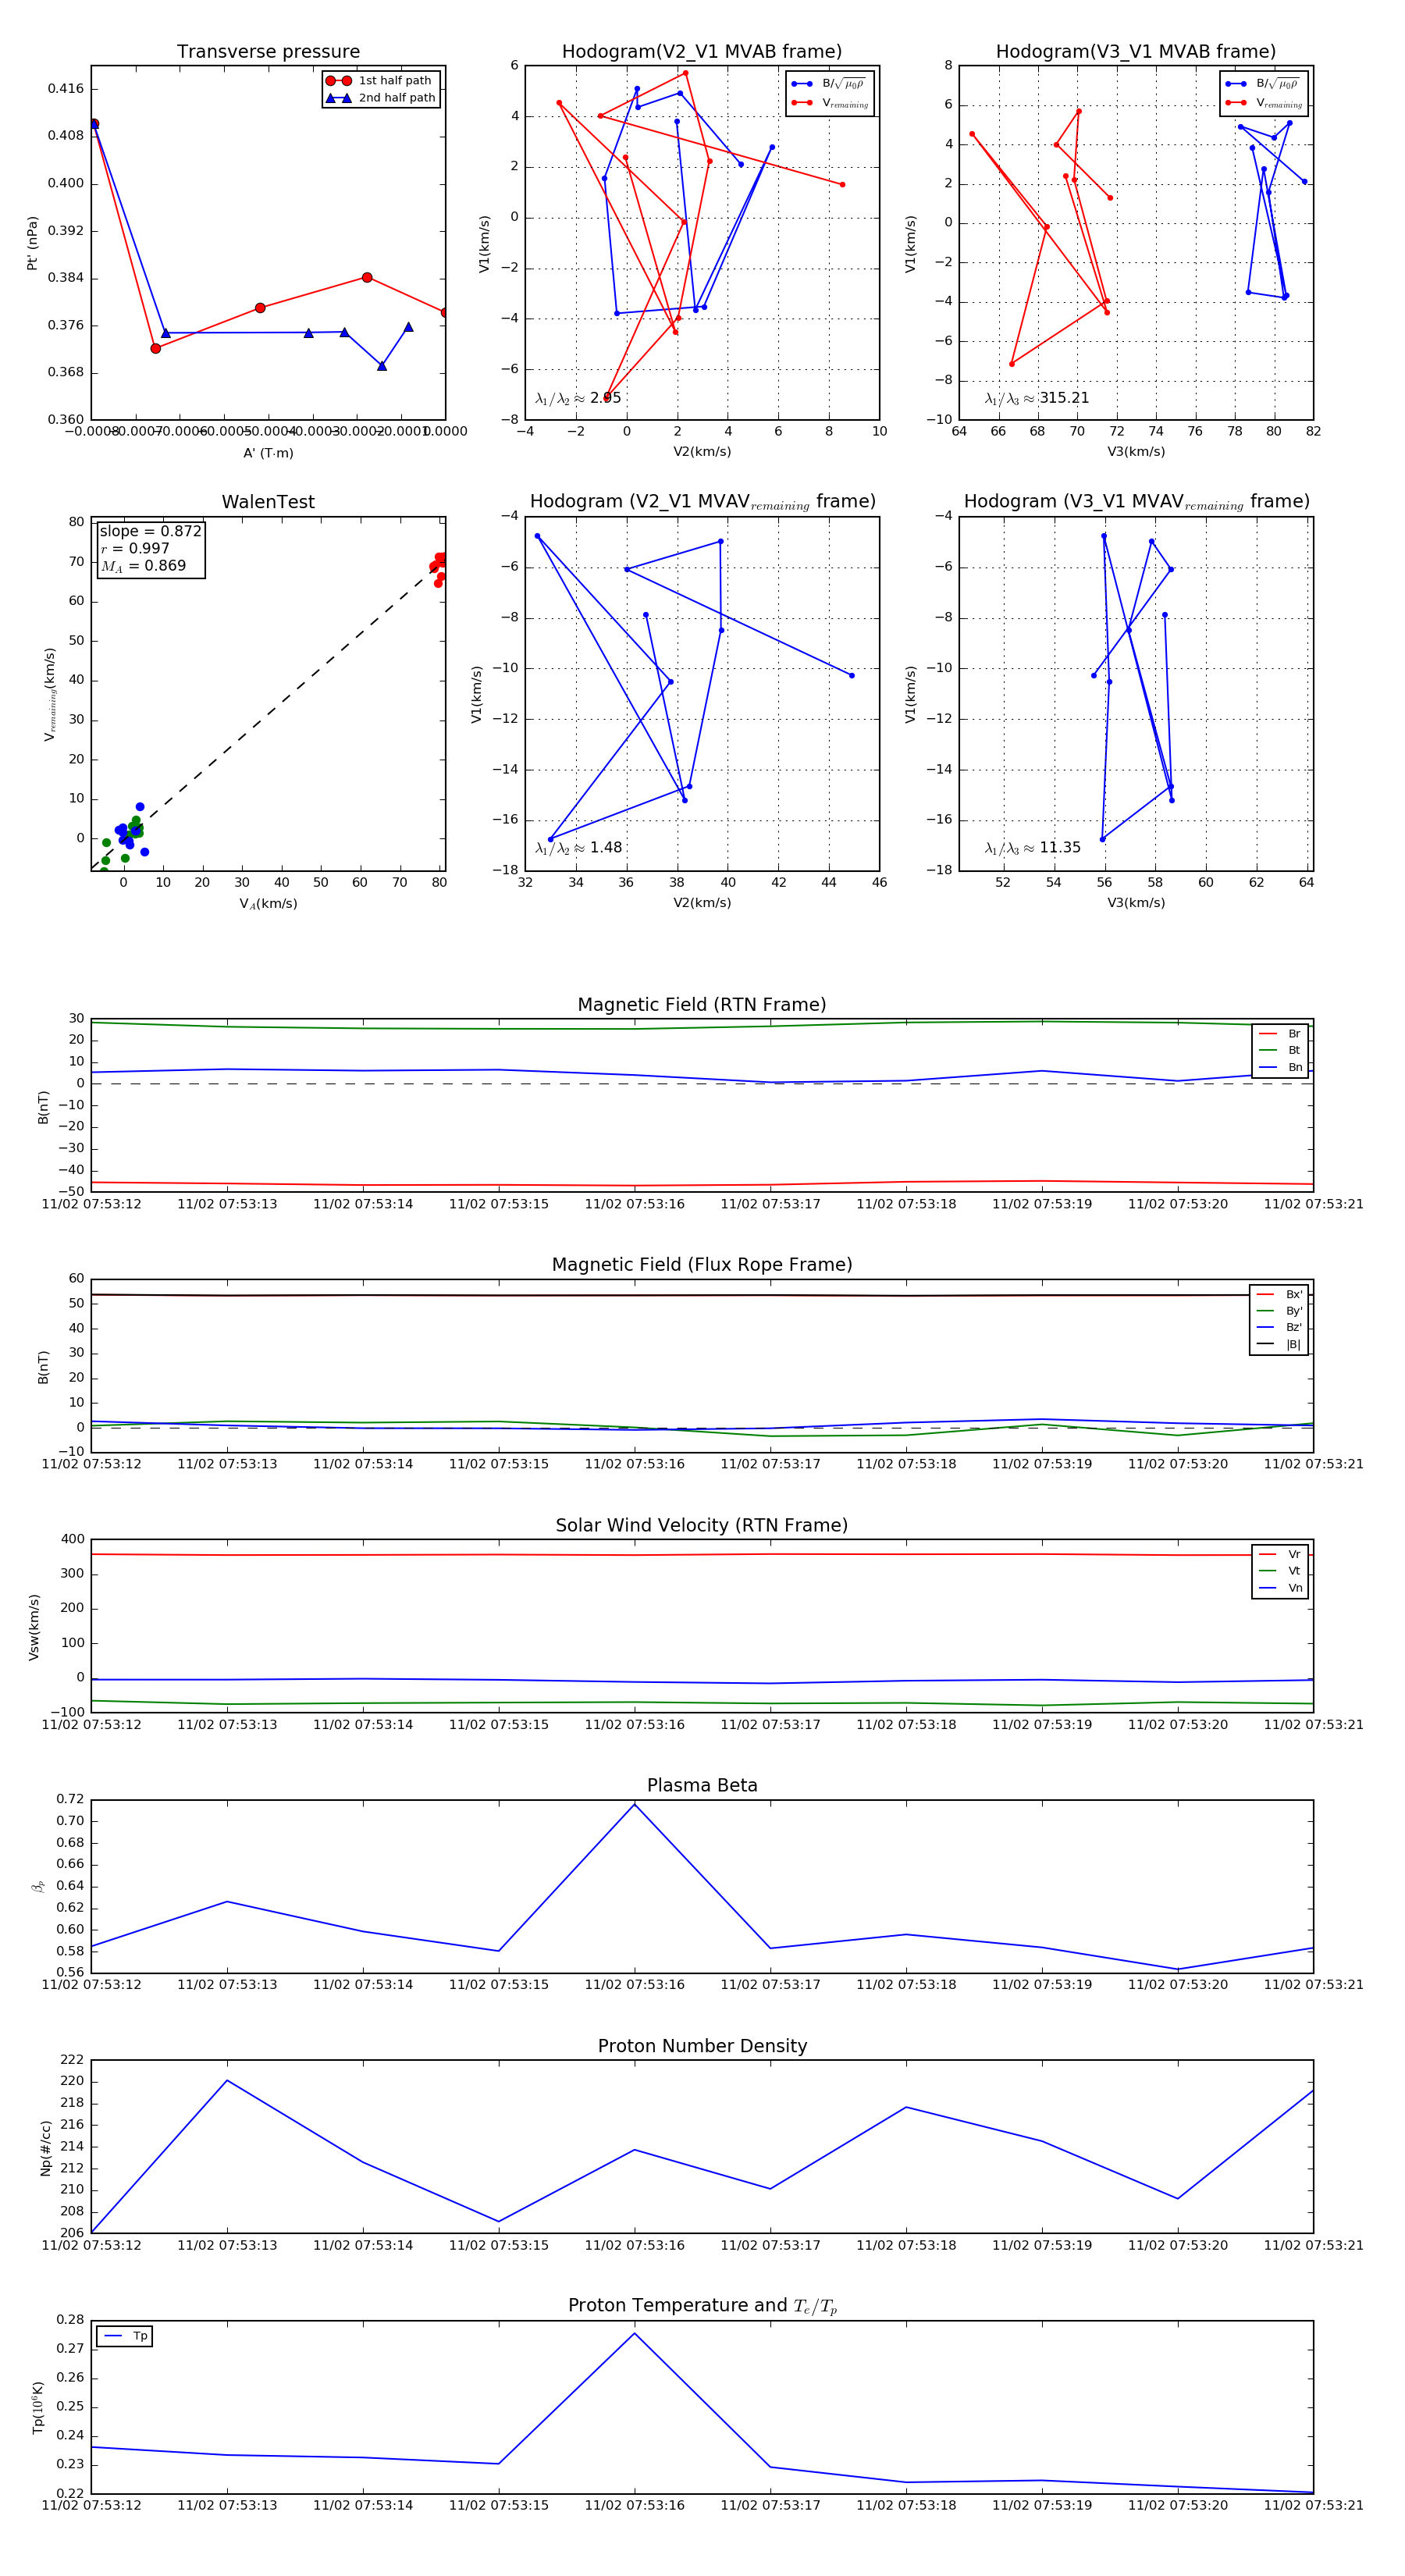This screenshot has width=1405, height=2576.
Task: Click the "Np(#/cc)" y-axis label
Action: 45,2148
